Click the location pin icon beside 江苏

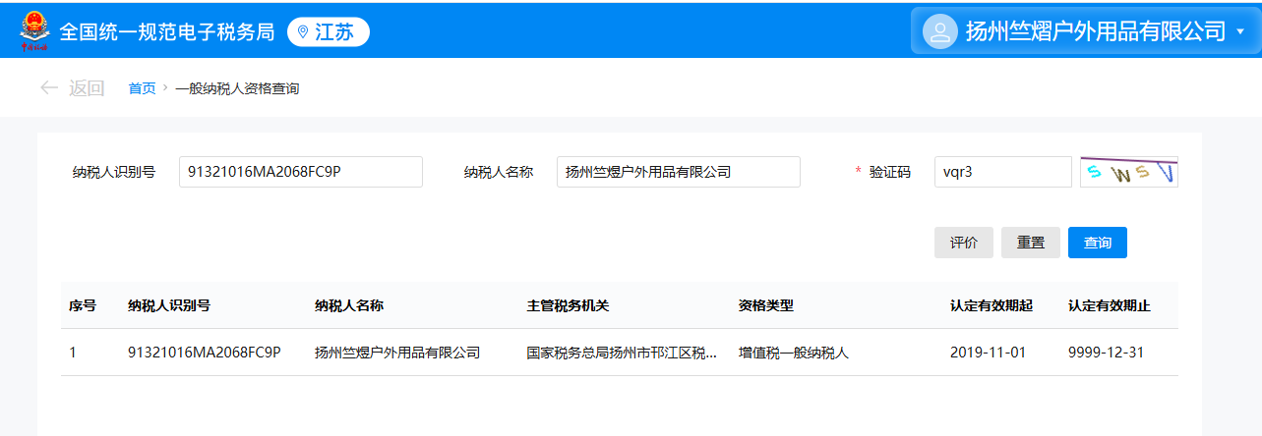(x=303, y=32)
